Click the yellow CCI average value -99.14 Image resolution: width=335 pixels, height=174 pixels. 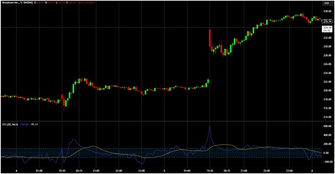tap(34, 124)
